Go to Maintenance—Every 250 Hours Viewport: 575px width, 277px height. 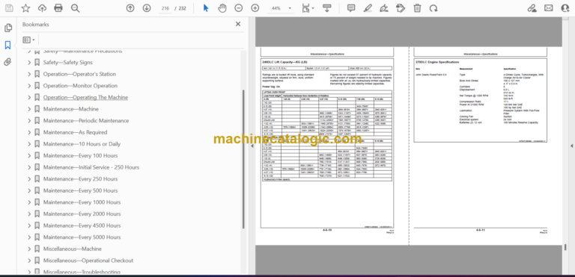coord(80,179)
